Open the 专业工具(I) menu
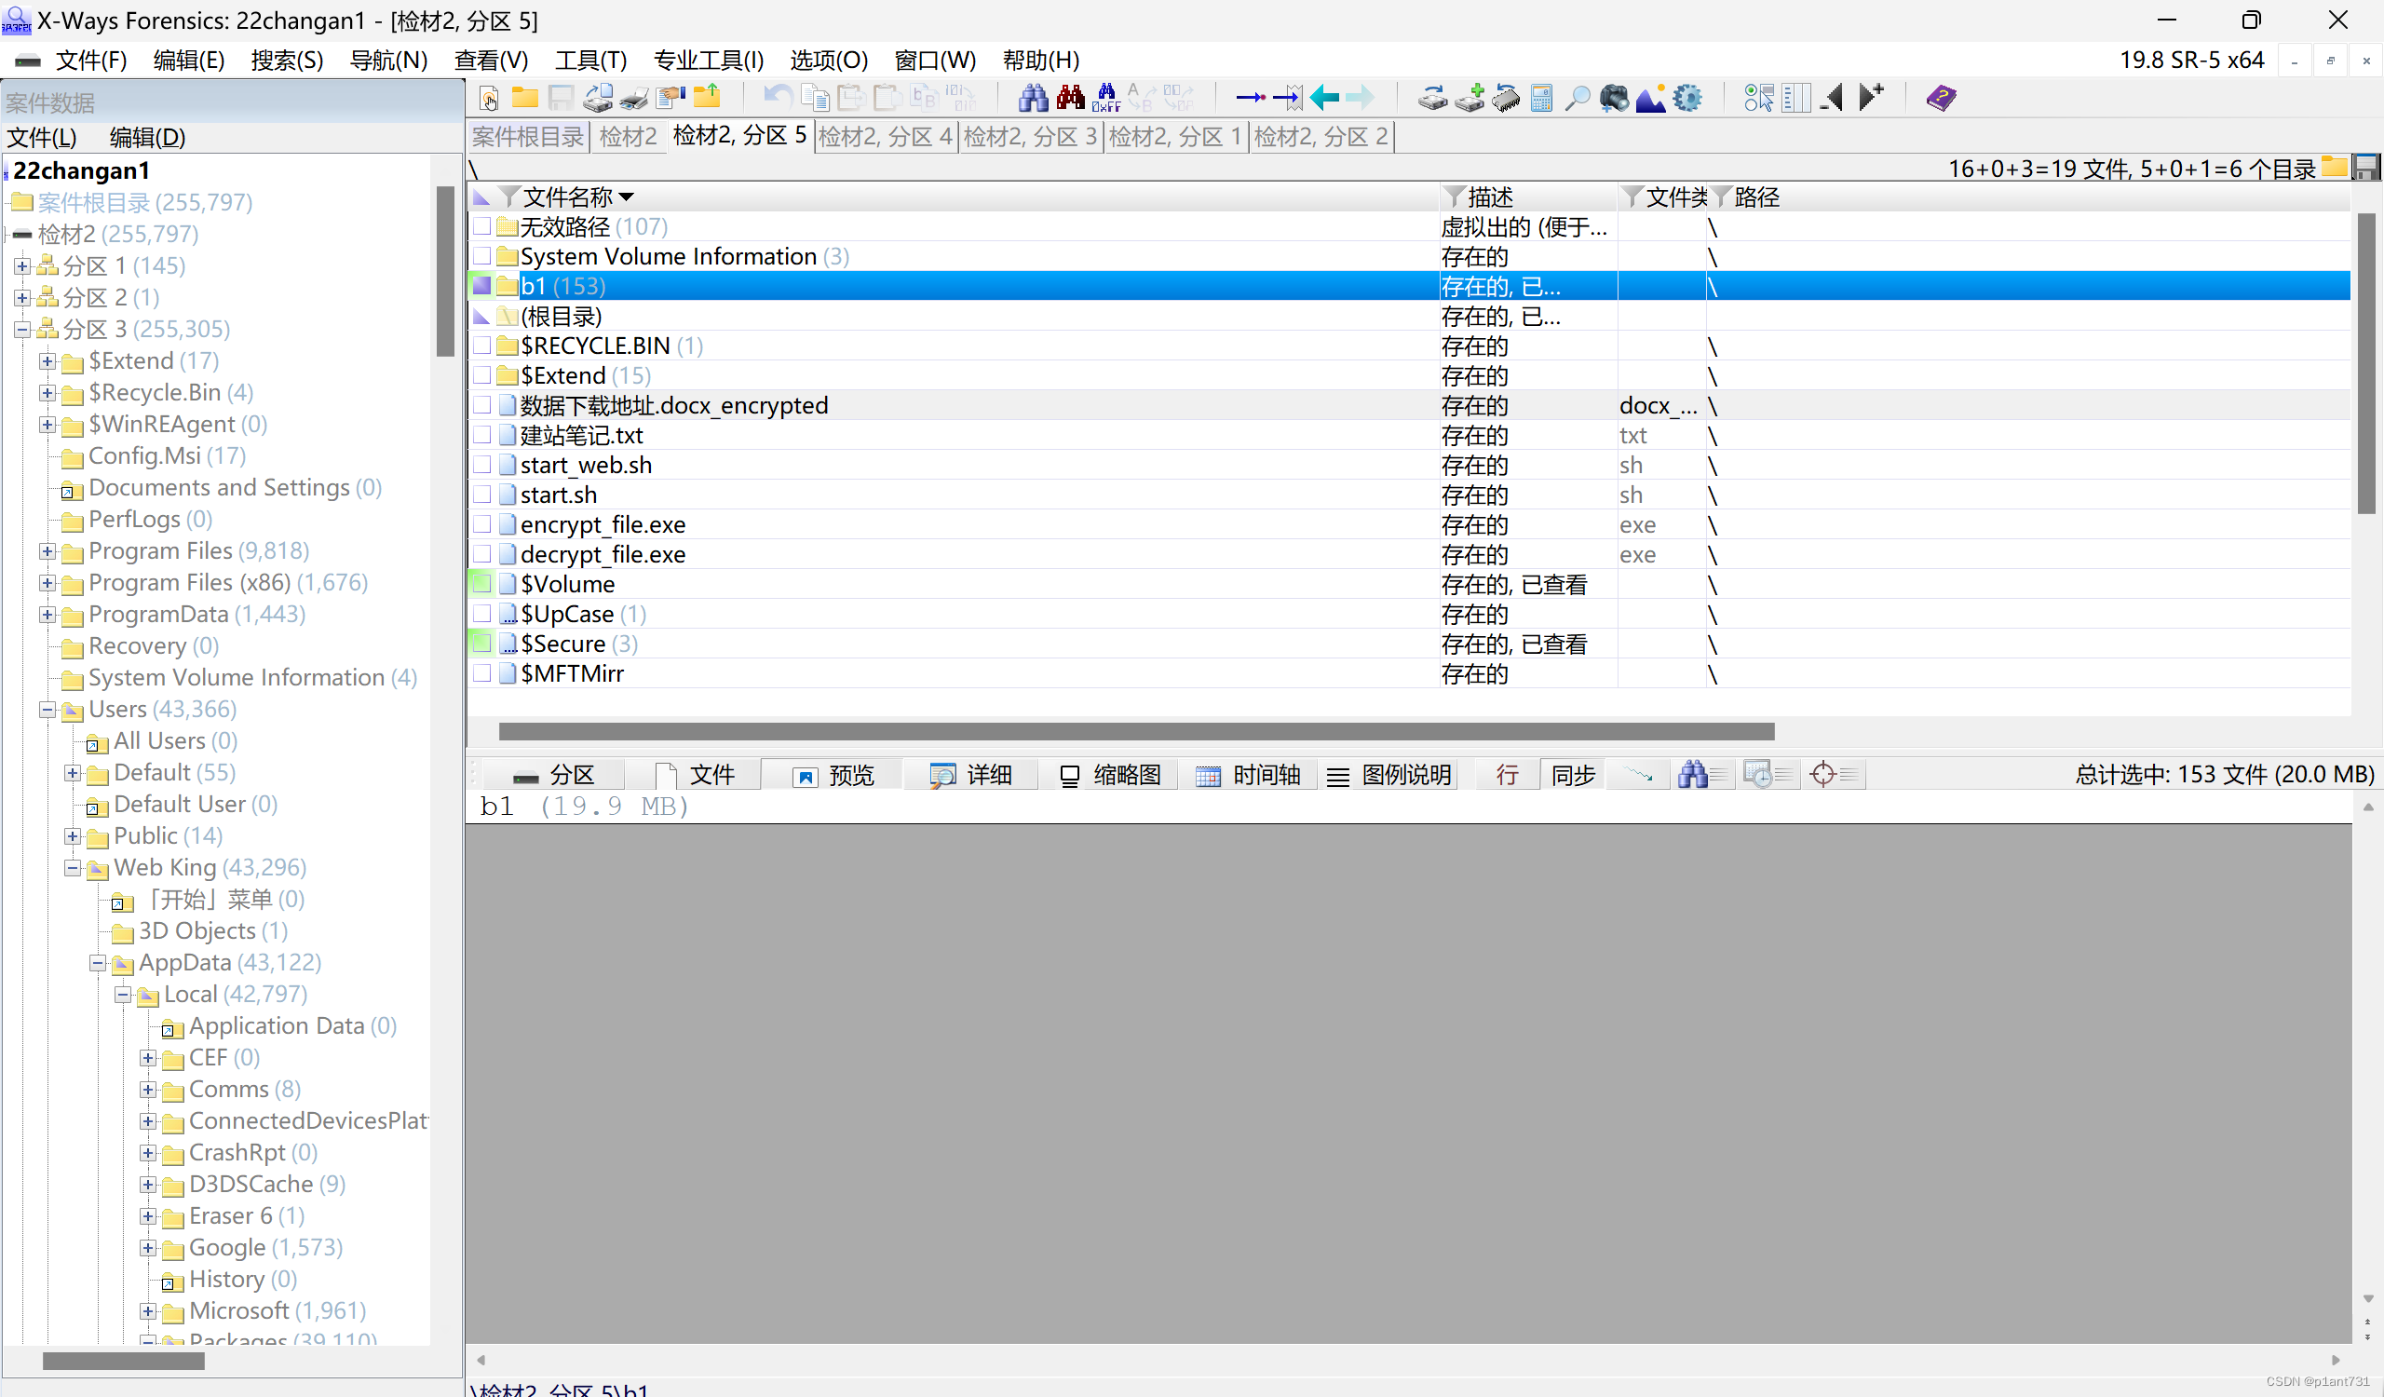The width and height of the screenshot is (2384, 1397). coord(708,61)
